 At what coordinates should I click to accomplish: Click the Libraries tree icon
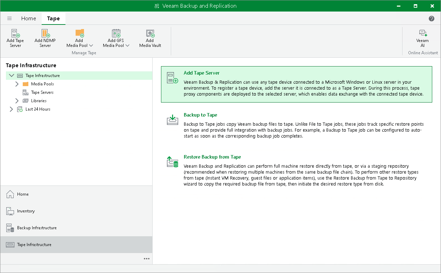click(x=26, y=101)
